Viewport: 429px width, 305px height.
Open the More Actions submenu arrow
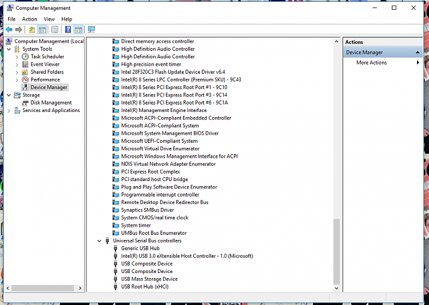pos(418,63)
